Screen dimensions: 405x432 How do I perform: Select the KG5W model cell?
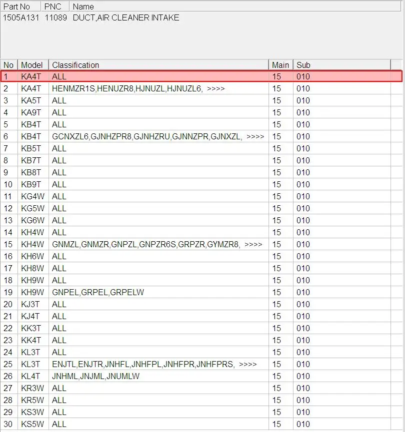click(32, 209)
